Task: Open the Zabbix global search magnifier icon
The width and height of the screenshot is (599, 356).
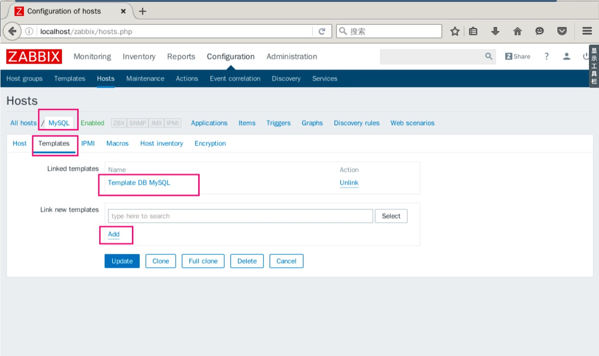Action: [x=488, y=57]
